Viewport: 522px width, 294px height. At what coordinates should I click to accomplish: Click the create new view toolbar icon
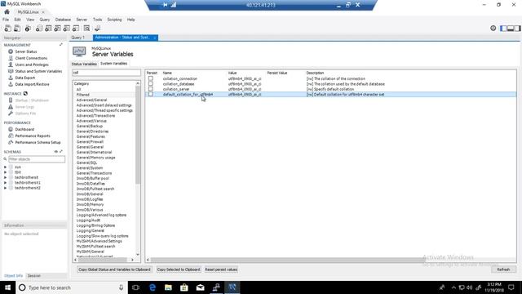click(x=58, y=29)
